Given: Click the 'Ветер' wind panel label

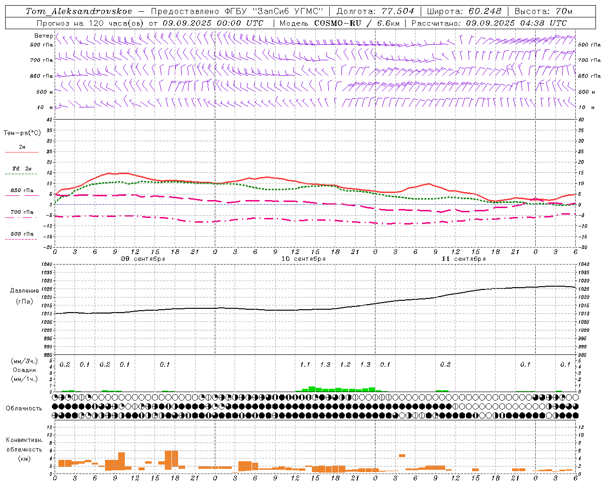Looking at the screenshot, I should coord(43,36).
